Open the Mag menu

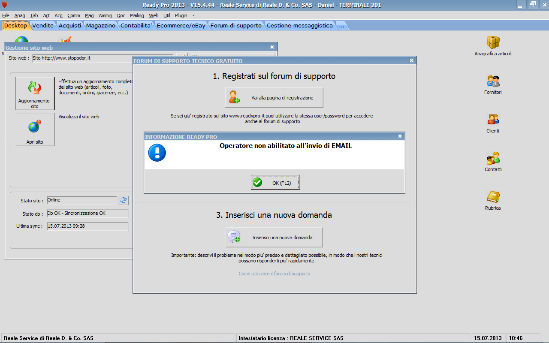click(89, 15)
